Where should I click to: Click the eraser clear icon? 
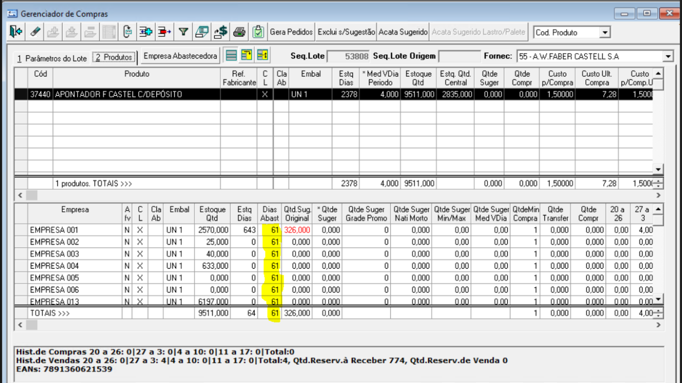[35, 32]
